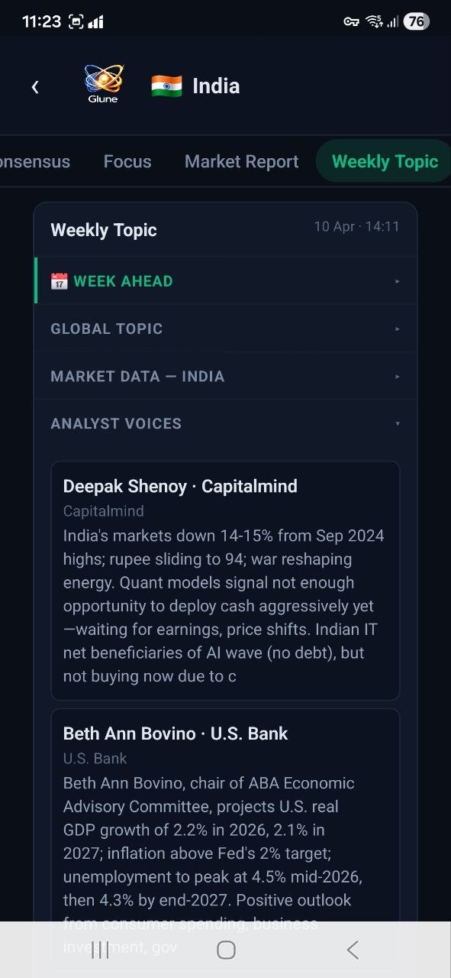Image resolution: width=451 pixels, height=978 pixels.
Task: Expand MARKET DATA — INDIA
Action: tap(225, 375)
